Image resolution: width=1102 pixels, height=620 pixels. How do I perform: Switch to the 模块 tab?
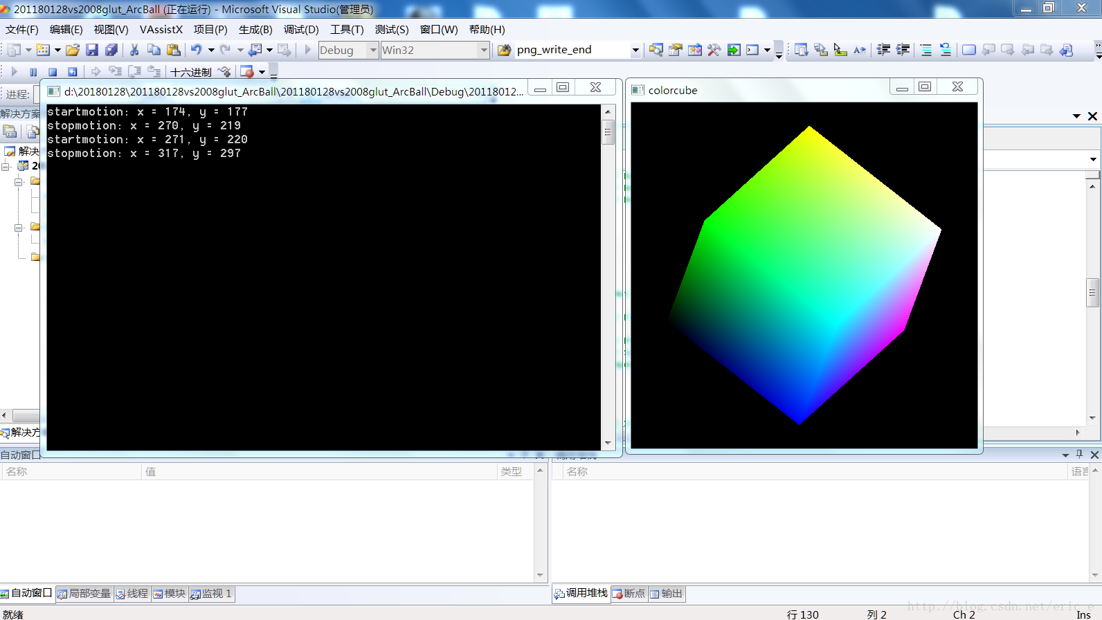(x=170, y=594)
